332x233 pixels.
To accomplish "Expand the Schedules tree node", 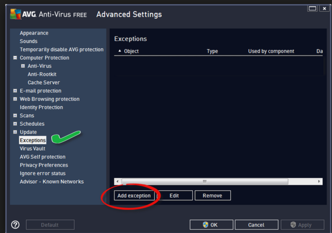I will 15,124.
